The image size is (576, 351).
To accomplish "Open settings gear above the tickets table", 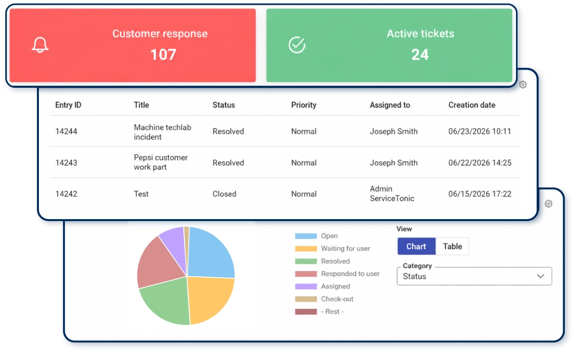I will [x=523, y=84].
